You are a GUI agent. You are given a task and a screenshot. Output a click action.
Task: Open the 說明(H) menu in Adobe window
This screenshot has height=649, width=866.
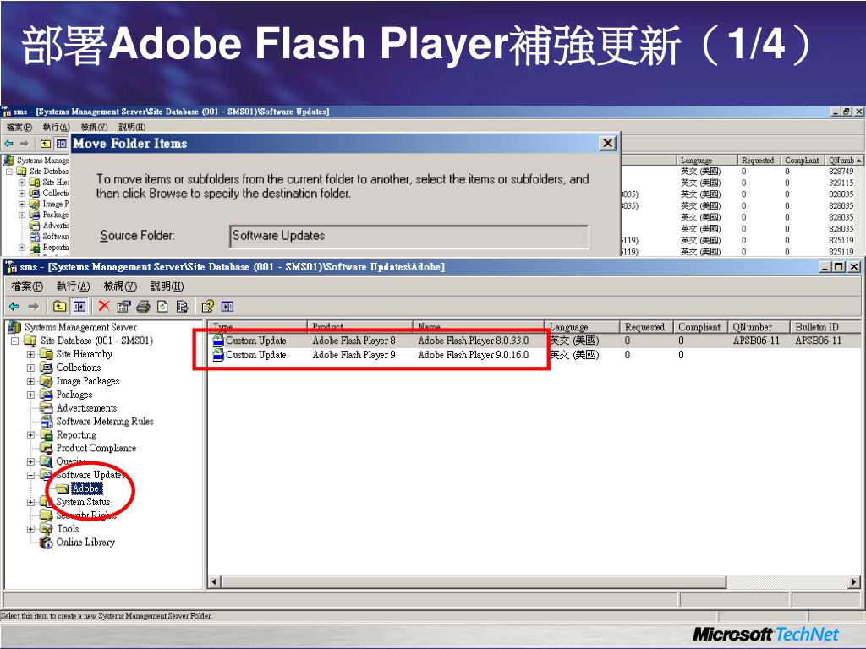tap(167, 286)
